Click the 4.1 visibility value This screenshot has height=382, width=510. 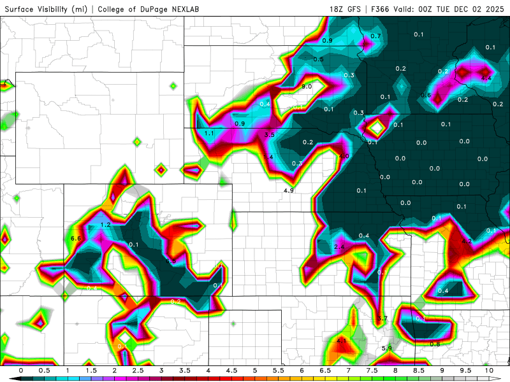341,341
